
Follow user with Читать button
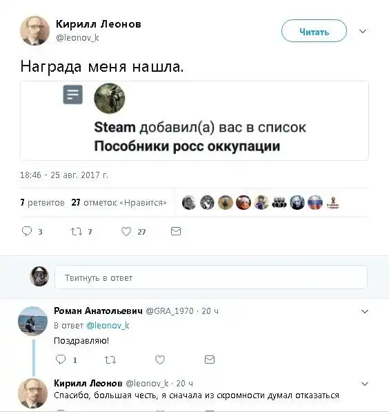coord(314,31)
